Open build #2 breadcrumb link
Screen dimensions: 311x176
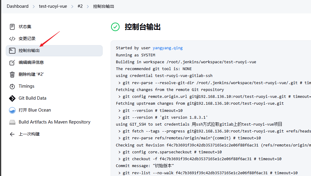[80, 6]
